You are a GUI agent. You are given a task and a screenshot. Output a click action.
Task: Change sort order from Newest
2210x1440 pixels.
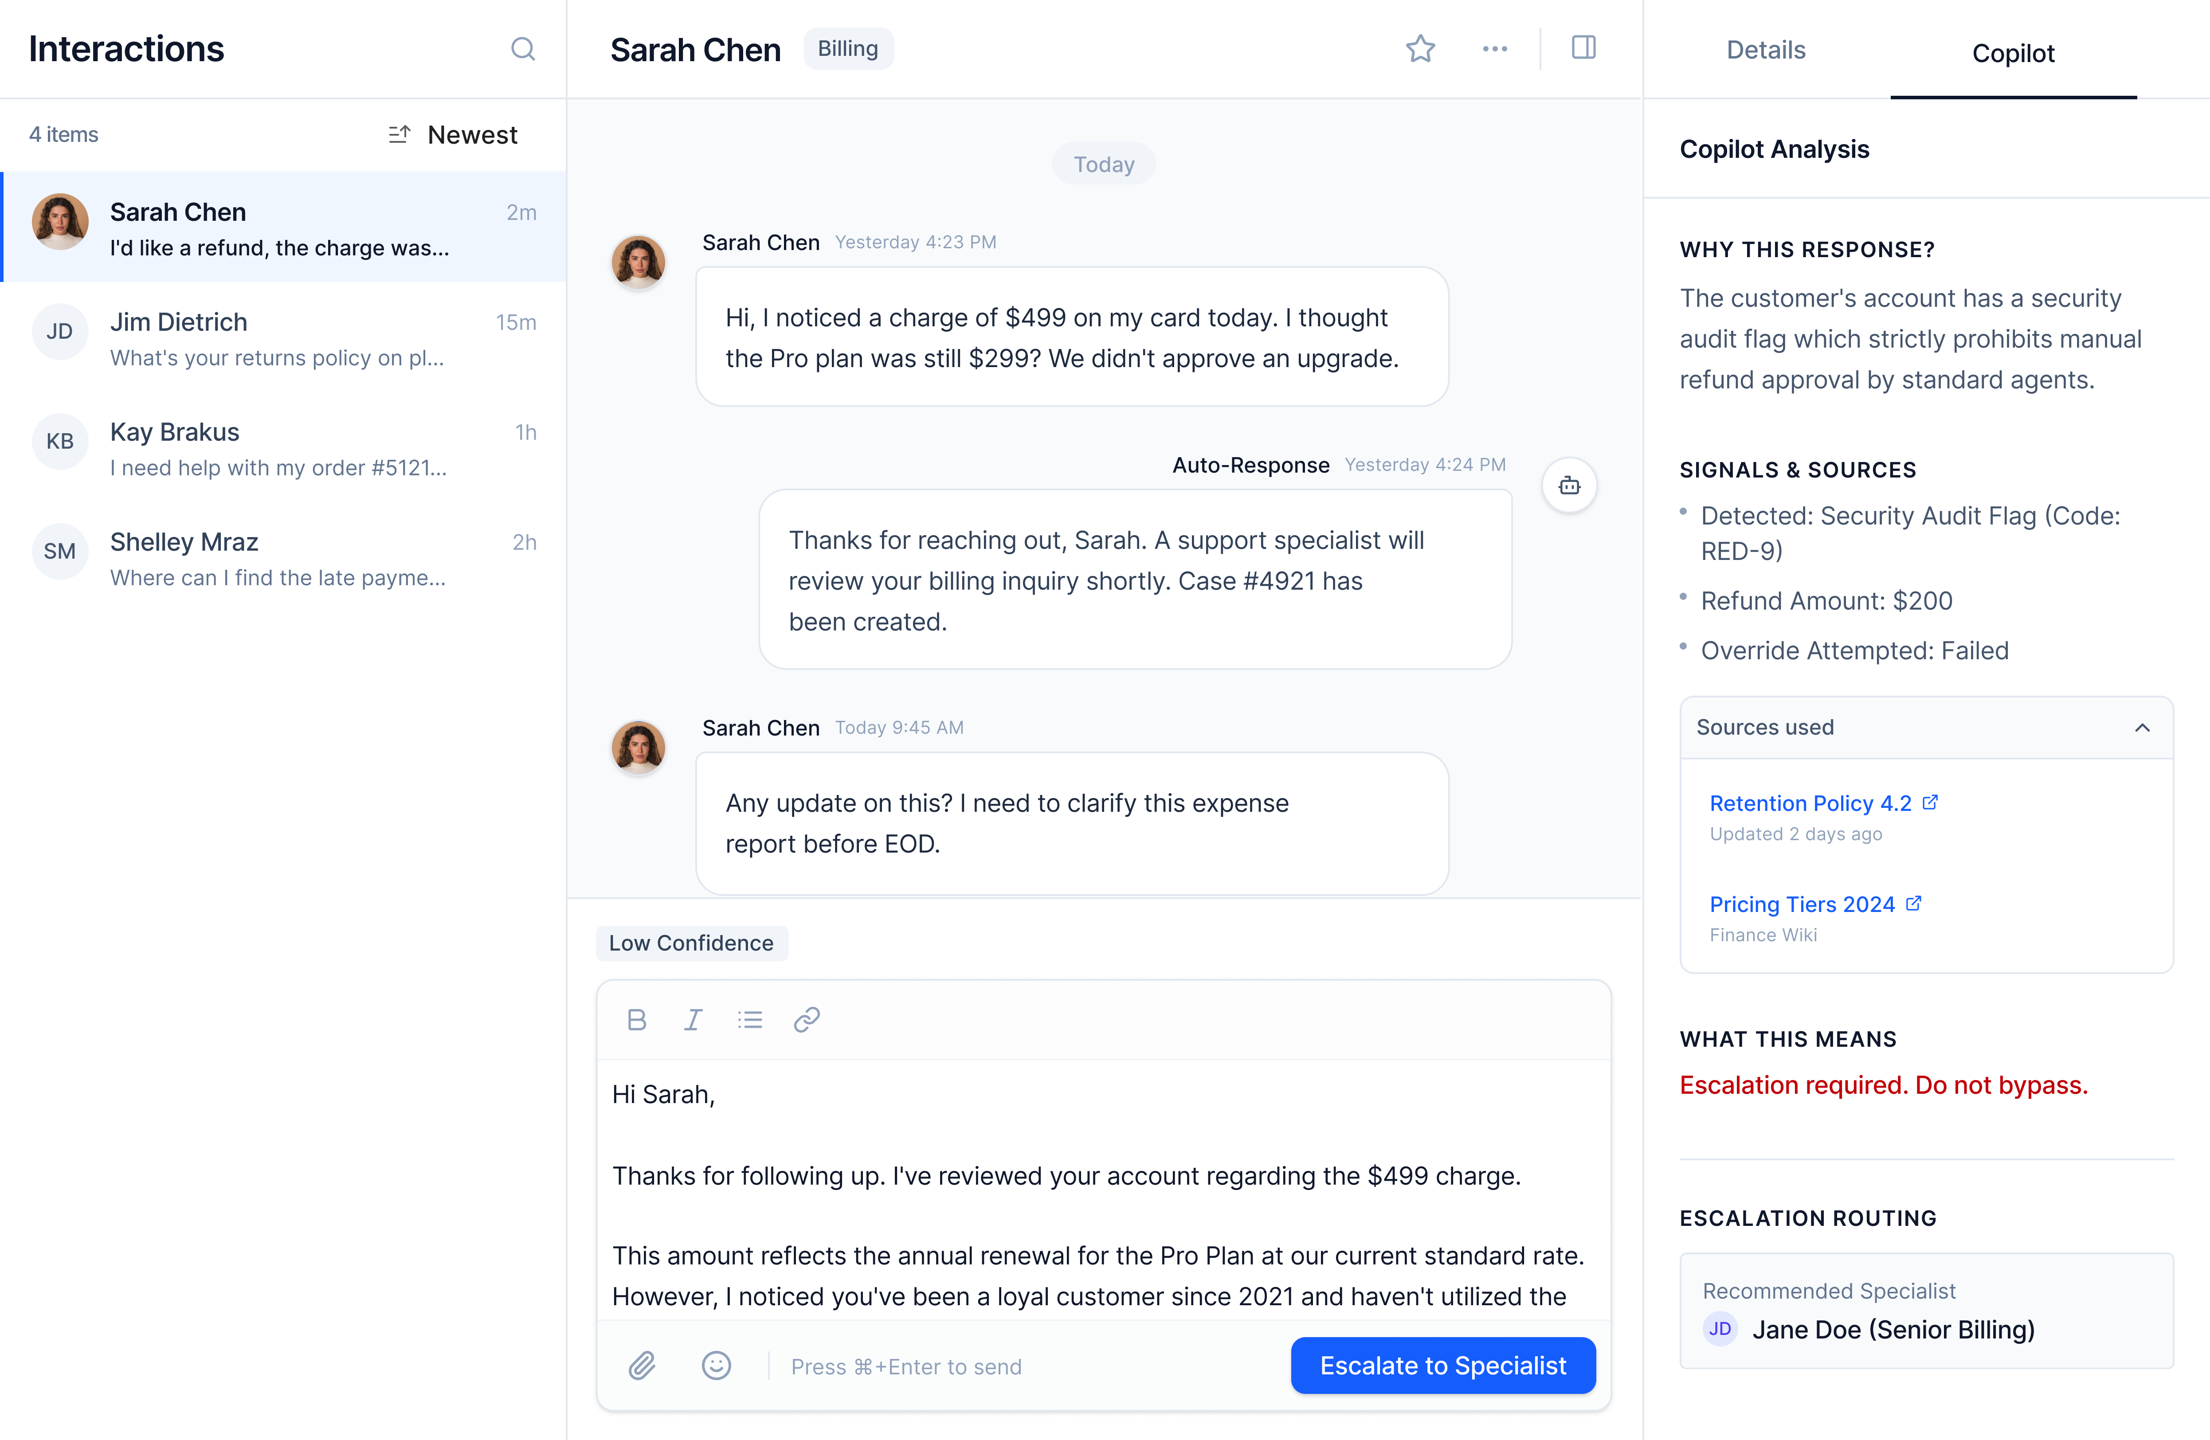pos(453,135)
